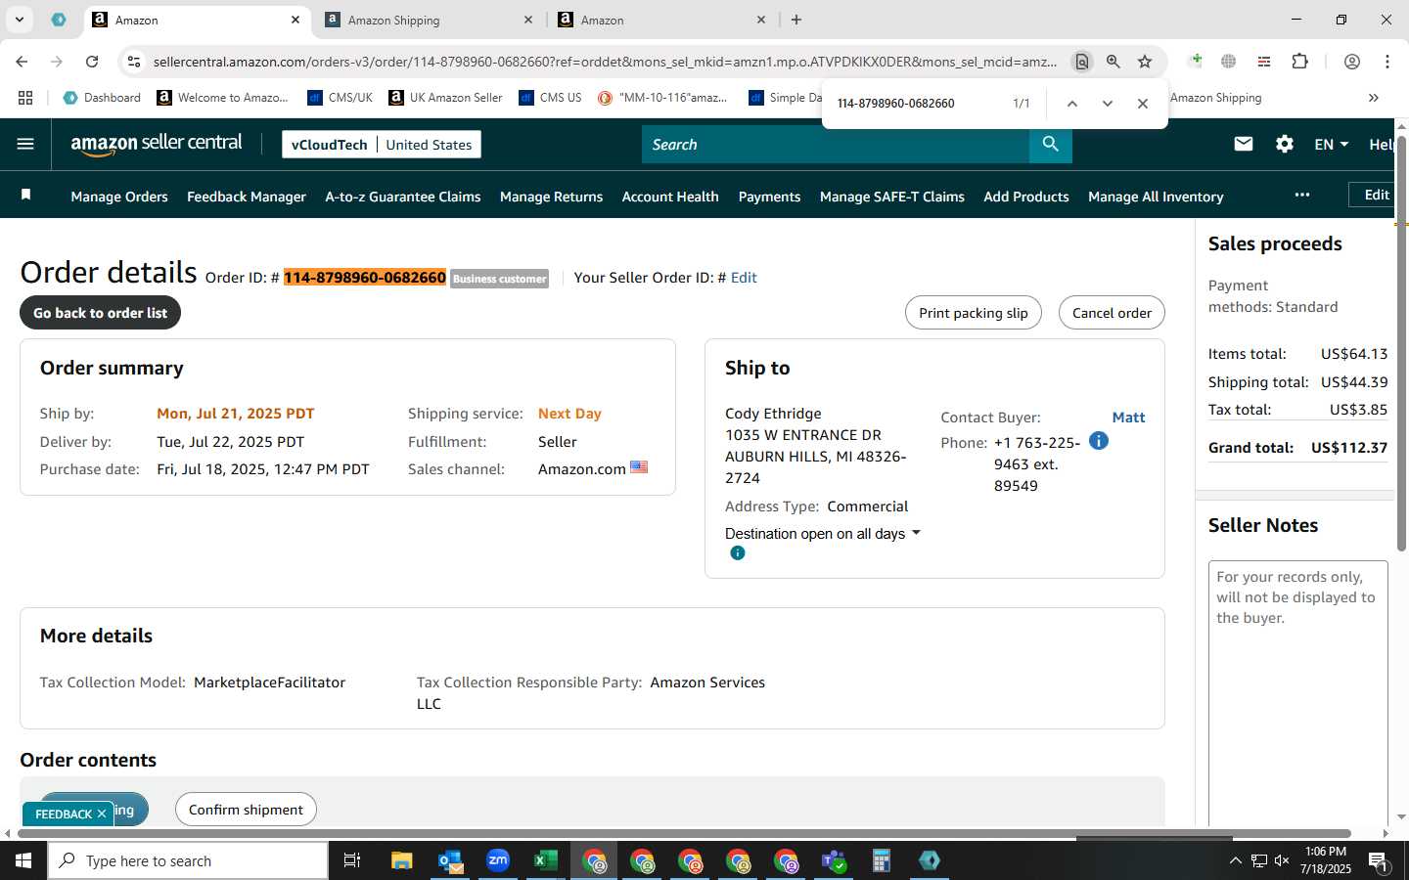Viewport: 1409px width, 880px height.
Task: Go to next find-in-page match
Action: click(1107, 103)
